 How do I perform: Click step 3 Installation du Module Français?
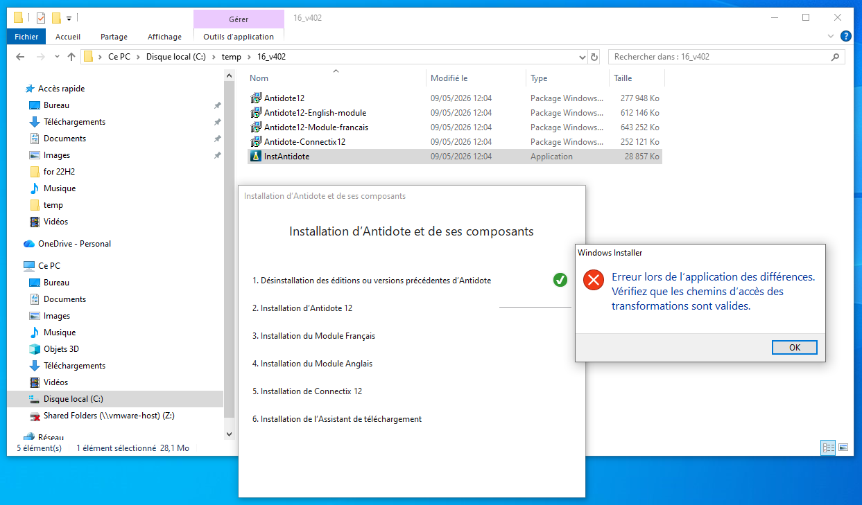pos(313,336)
